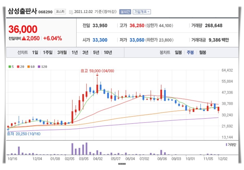This screenshot has height=170, width=244.
Task: Select the 10년 line chart tab
Action: pyautogui.click(x=108, y=52)
